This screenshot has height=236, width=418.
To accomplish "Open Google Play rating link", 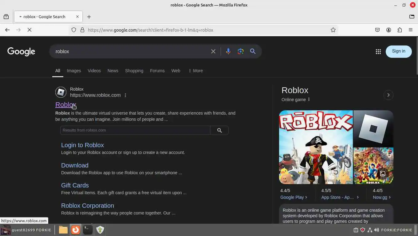I will pyautogui.click(x=294, y=197).
